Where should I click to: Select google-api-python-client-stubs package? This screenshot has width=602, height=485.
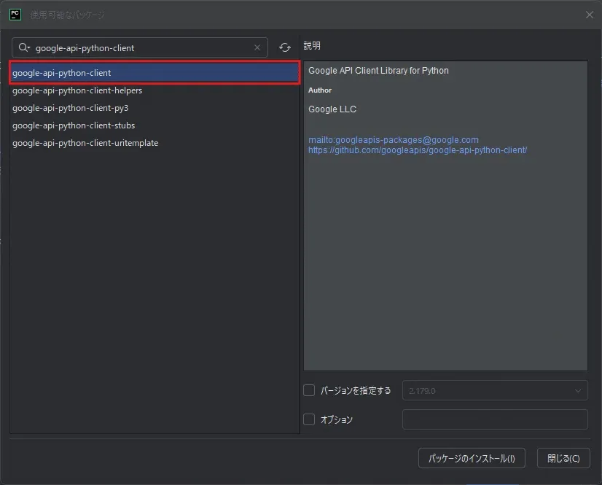coord(155,125)
